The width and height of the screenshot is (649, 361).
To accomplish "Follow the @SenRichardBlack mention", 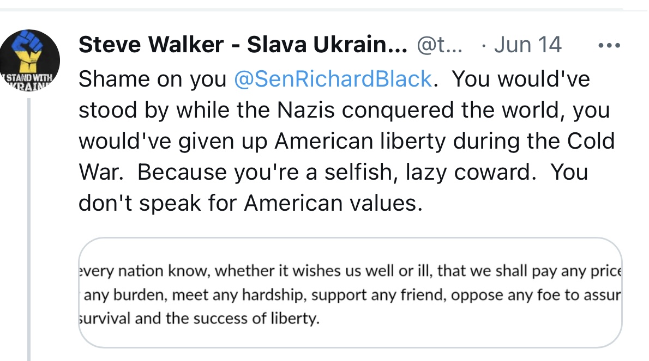I will point(333,79).
